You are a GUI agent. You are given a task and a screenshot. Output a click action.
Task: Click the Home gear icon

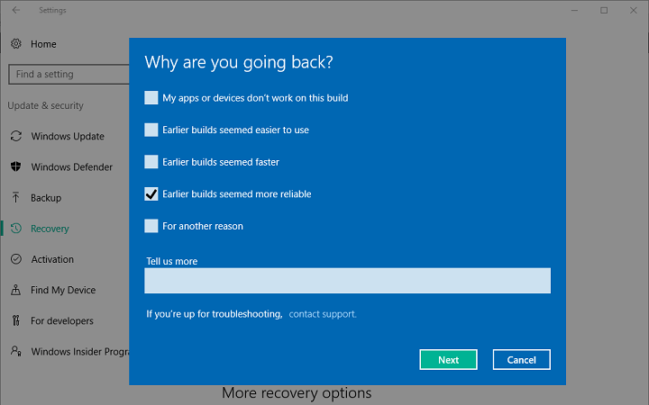point(15,43)
